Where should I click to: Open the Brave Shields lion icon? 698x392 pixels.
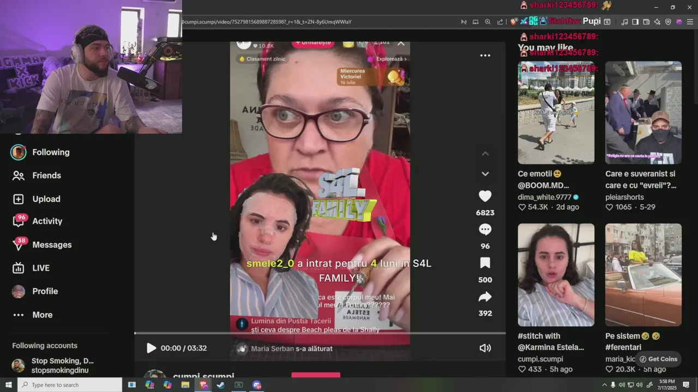pyautogui.click(x=514, y=22)
